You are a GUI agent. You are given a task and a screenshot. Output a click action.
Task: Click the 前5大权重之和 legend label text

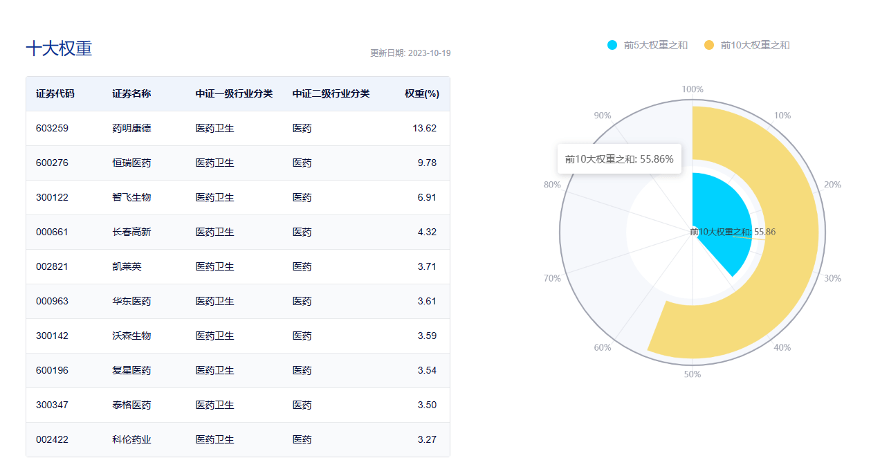pyautogui.click(x=655, y=45)
